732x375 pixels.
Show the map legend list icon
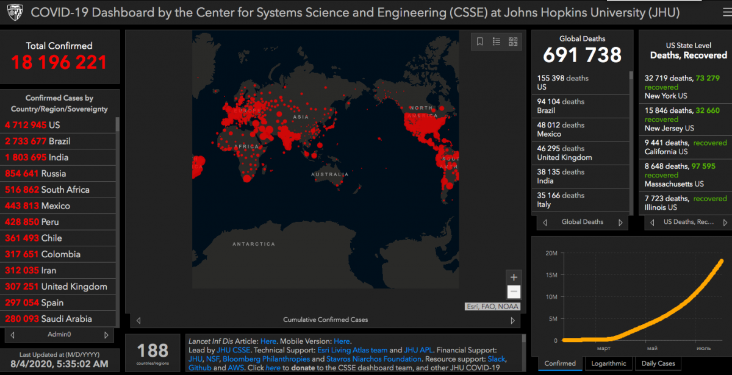click(x=497, y=41)
